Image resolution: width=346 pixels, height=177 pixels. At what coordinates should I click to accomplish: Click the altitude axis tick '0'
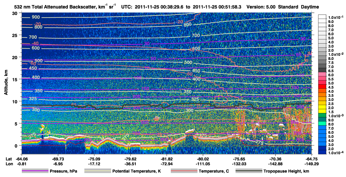(x=17, y=145)
